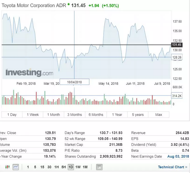View the 5 years range

(138, 115)
